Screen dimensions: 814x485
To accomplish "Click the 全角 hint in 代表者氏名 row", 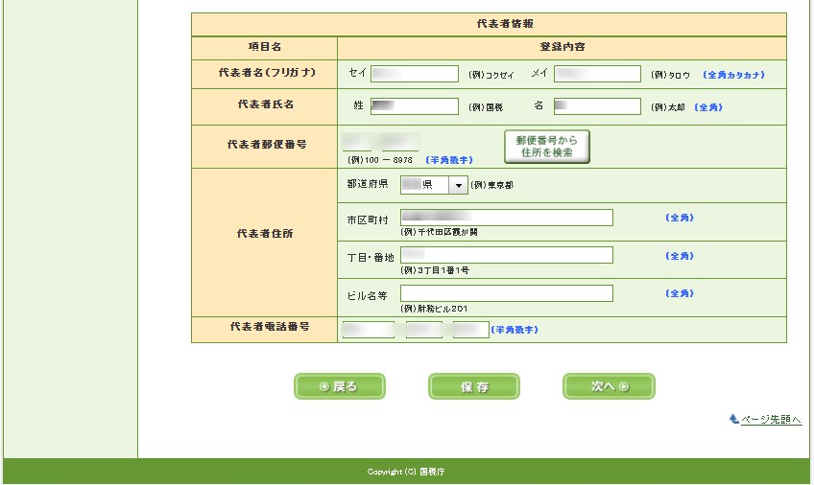I will click(708, 107).
